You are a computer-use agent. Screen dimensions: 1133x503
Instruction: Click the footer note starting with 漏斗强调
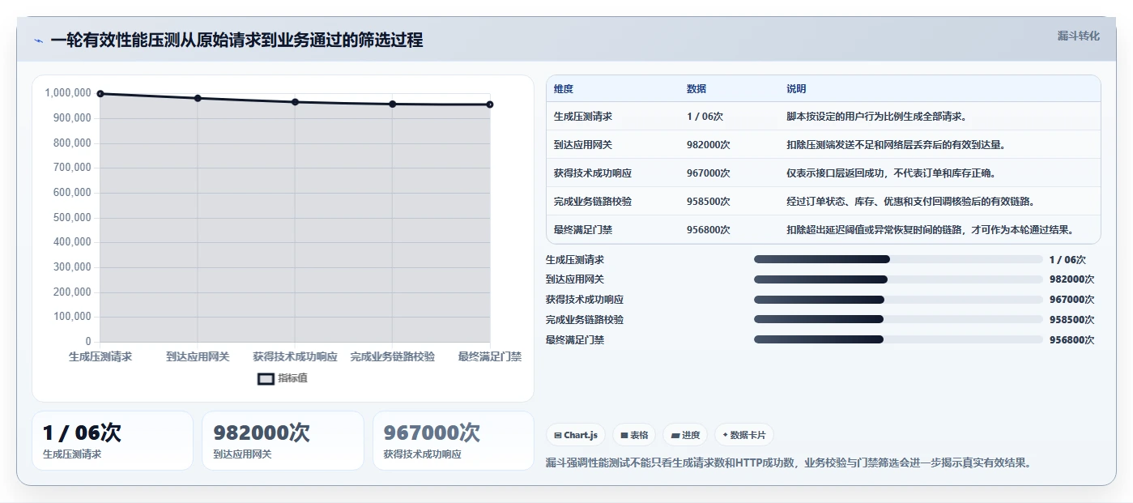point(789,463)
